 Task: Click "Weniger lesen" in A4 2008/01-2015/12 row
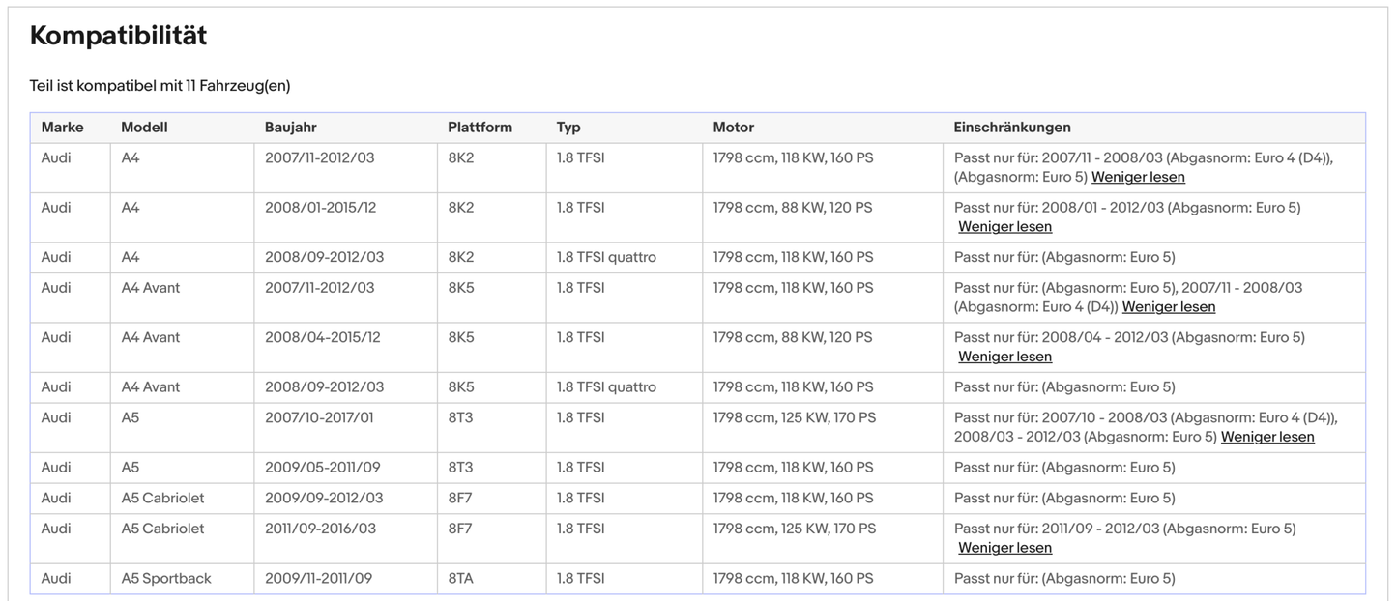(x=1004, y=227)
